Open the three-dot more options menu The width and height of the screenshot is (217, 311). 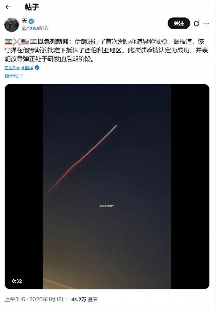point(206,23)
